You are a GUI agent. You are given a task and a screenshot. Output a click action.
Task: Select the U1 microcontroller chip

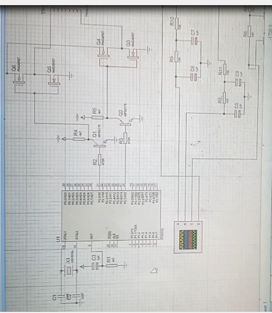point(111,216)
